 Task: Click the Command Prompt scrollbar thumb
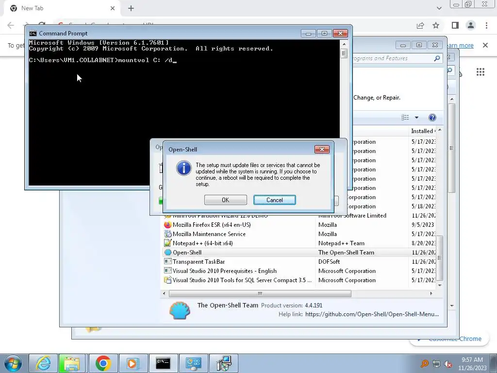[x=344, y=53]
